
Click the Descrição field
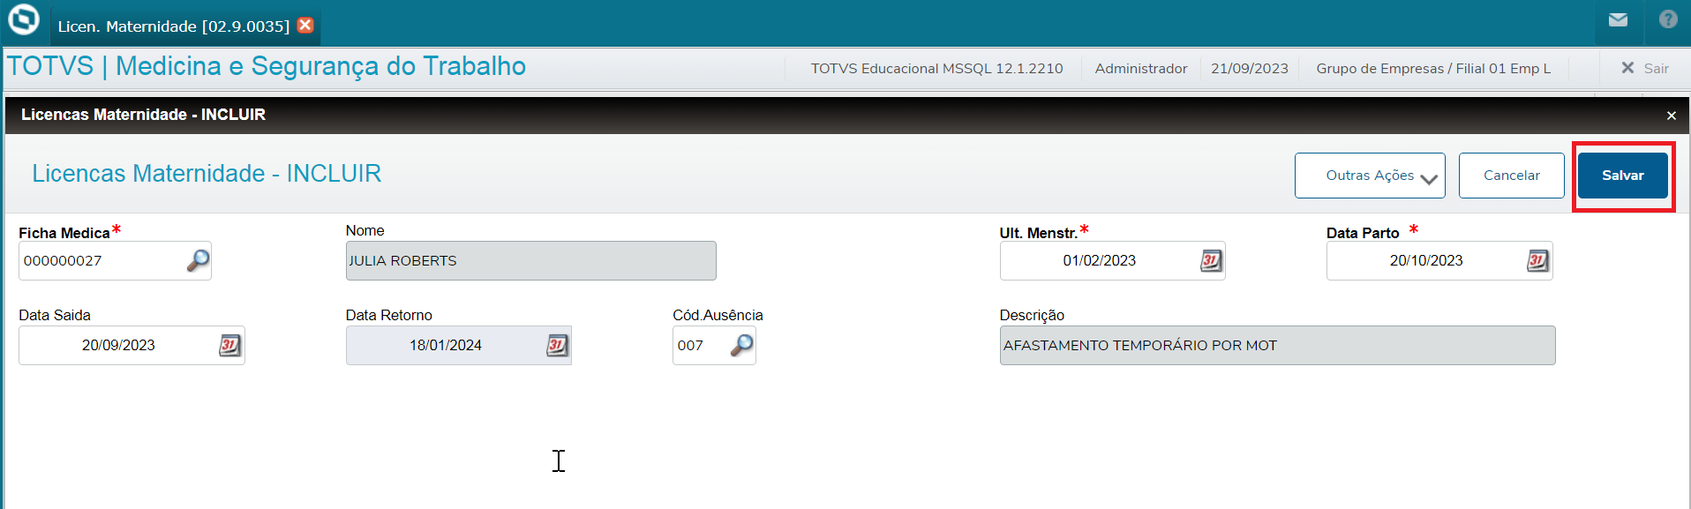click(x=1277, y=345)
